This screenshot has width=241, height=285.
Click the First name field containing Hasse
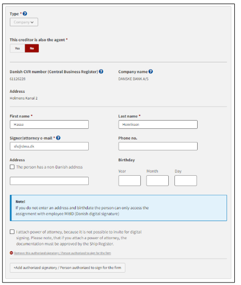(x=49, y=125)
